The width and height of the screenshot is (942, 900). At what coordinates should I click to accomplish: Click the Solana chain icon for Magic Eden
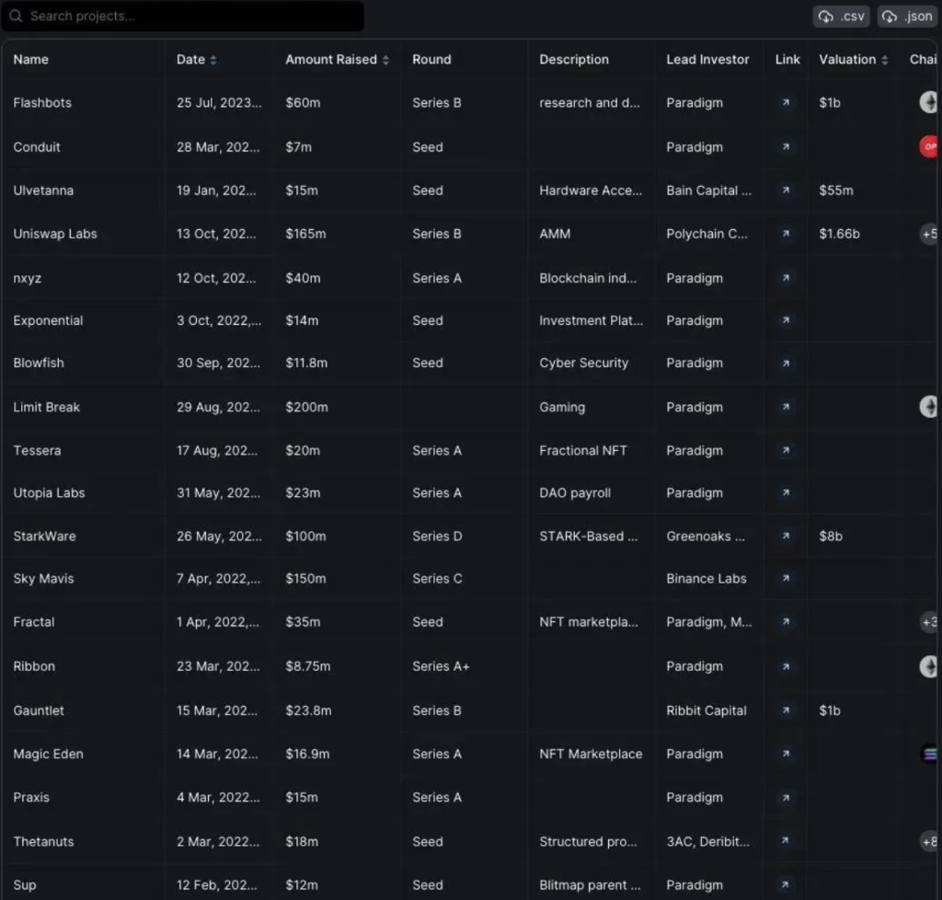[929, 754]
